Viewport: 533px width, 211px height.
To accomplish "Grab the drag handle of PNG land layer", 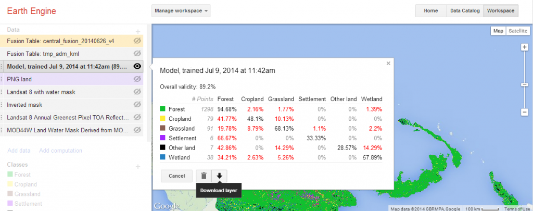I will [2, 79].
